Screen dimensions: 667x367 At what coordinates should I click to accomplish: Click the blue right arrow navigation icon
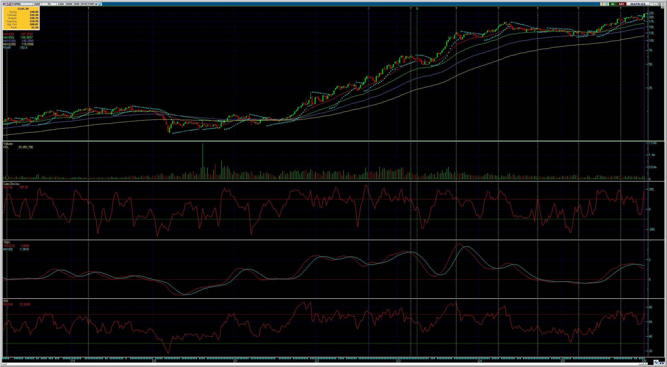coord(663,363)
